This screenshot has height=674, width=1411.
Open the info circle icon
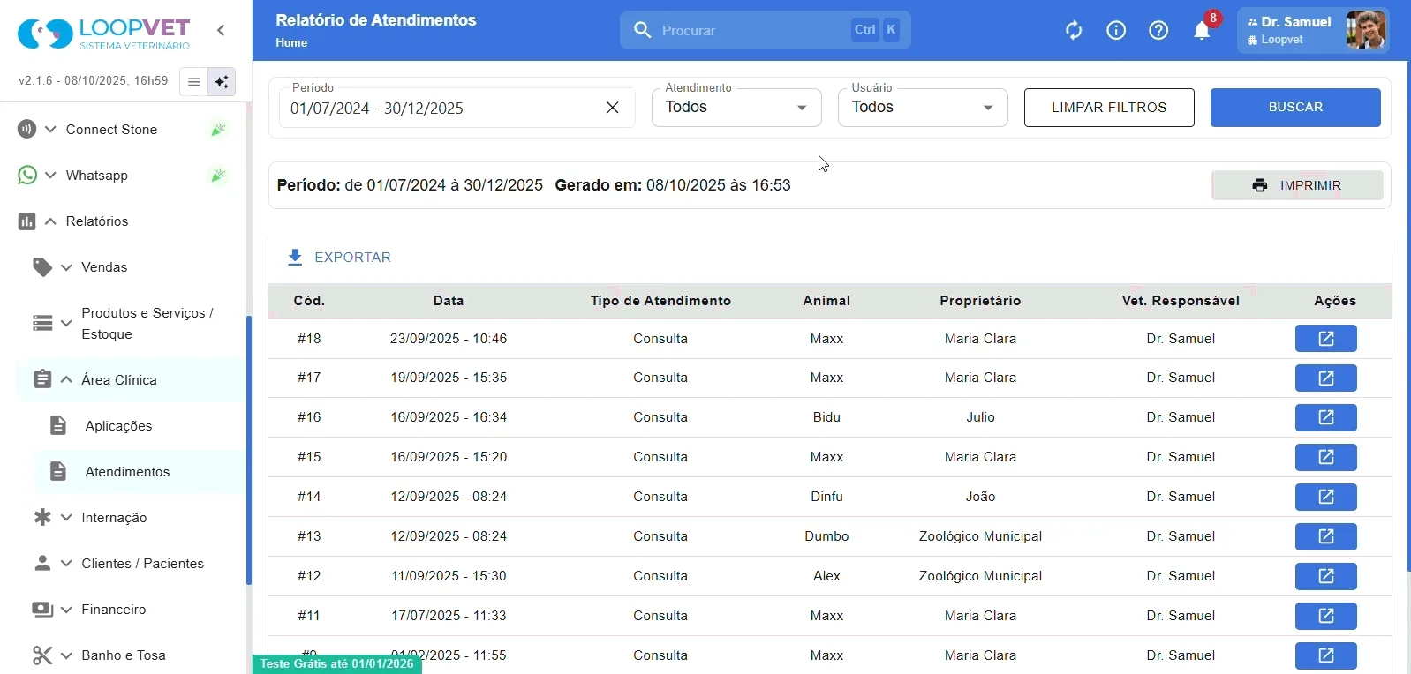click(x=1116, y=31)
